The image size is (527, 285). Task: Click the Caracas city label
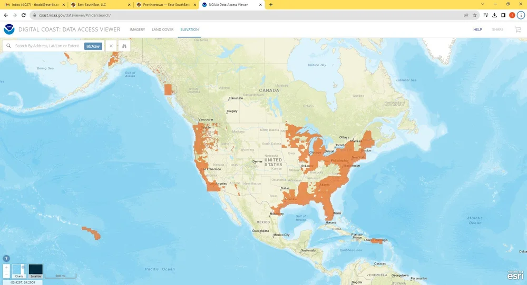[380, 263]
